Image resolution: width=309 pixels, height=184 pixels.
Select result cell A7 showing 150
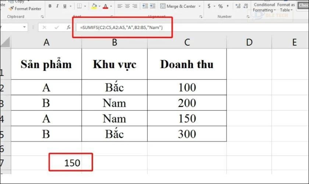pos(46,163)
